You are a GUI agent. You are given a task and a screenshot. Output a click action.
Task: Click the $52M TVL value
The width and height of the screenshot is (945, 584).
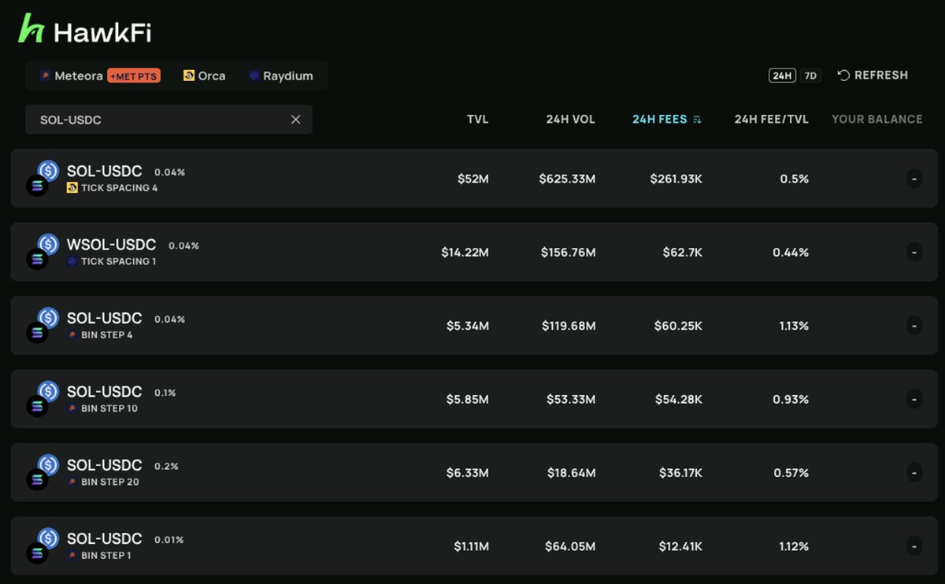(473, 179)
